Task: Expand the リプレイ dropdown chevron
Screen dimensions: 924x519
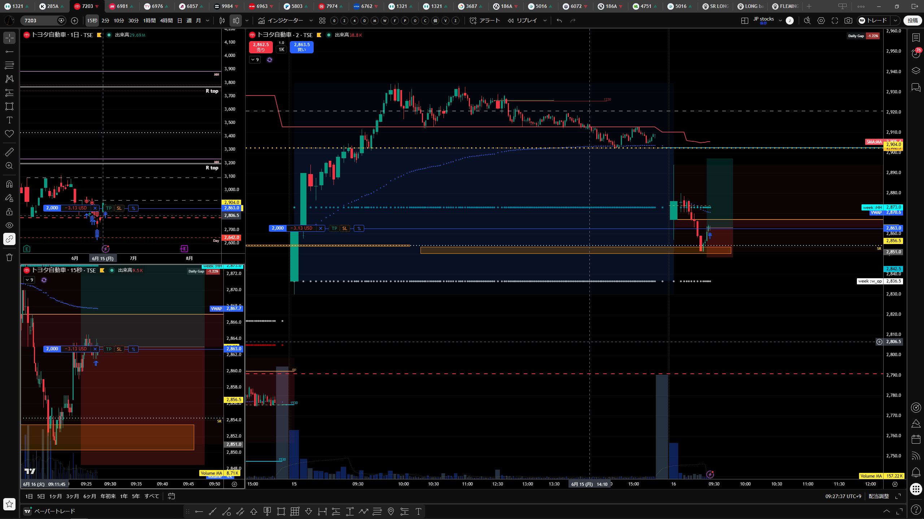Action: (545, 21)
